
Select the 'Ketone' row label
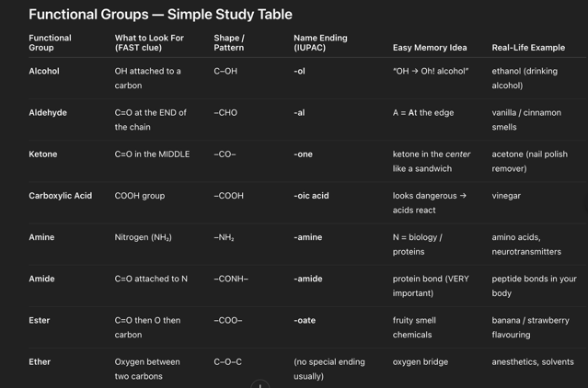coord(43,154)
